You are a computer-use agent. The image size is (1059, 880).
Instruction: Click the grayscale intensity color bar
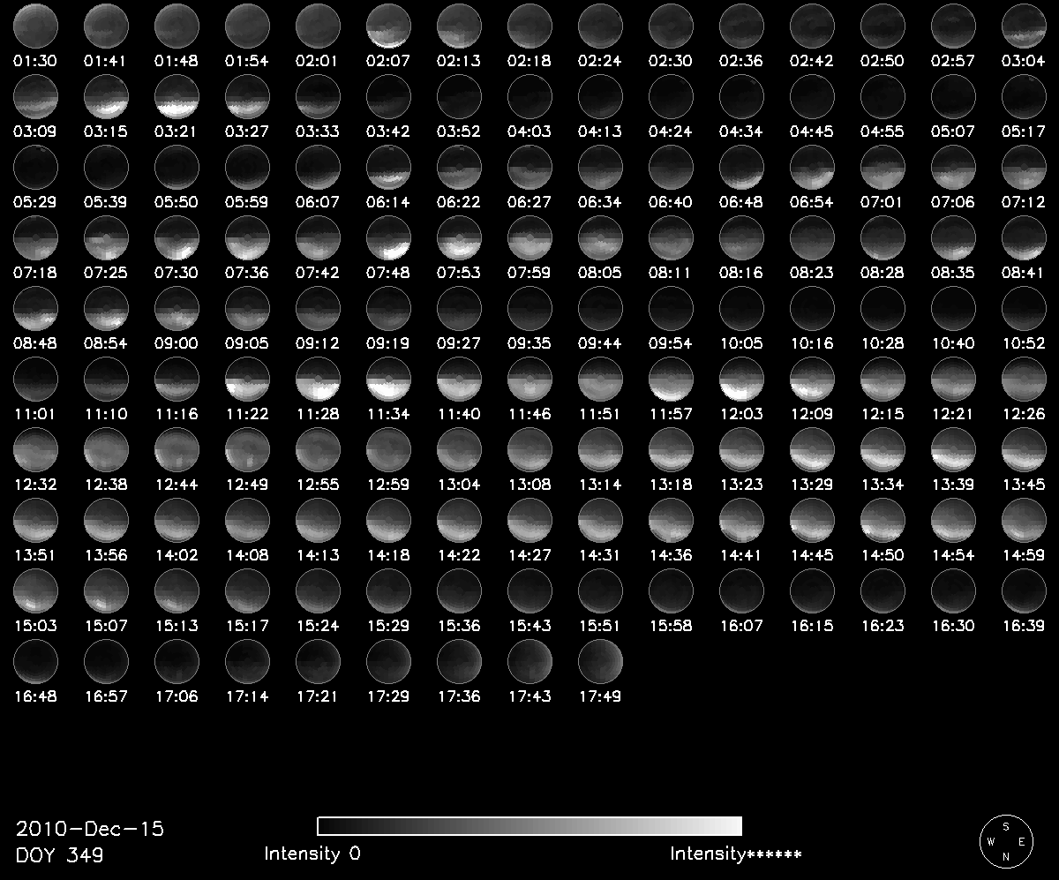pos(529,826)
